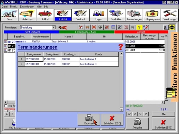
Task: Open the Werkzeuge tools icon
Action: tap(170, 15)
